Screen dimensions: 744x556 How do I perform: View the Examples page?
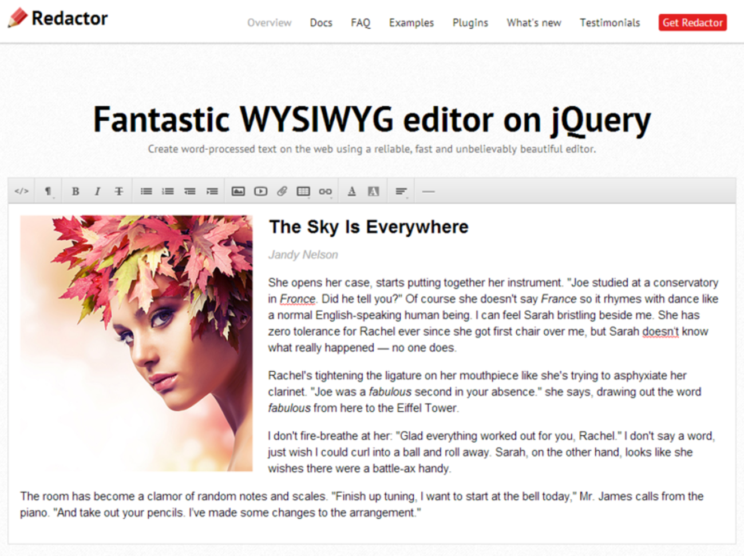411,23
